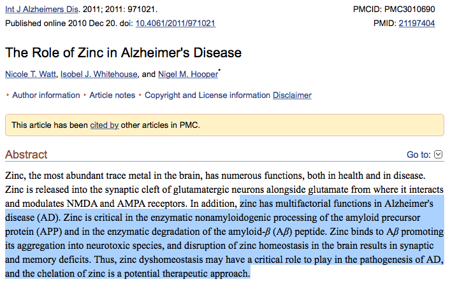Click the asterisk after Nigel M. Hooper
450x287 pixels.
click(220, 72)
